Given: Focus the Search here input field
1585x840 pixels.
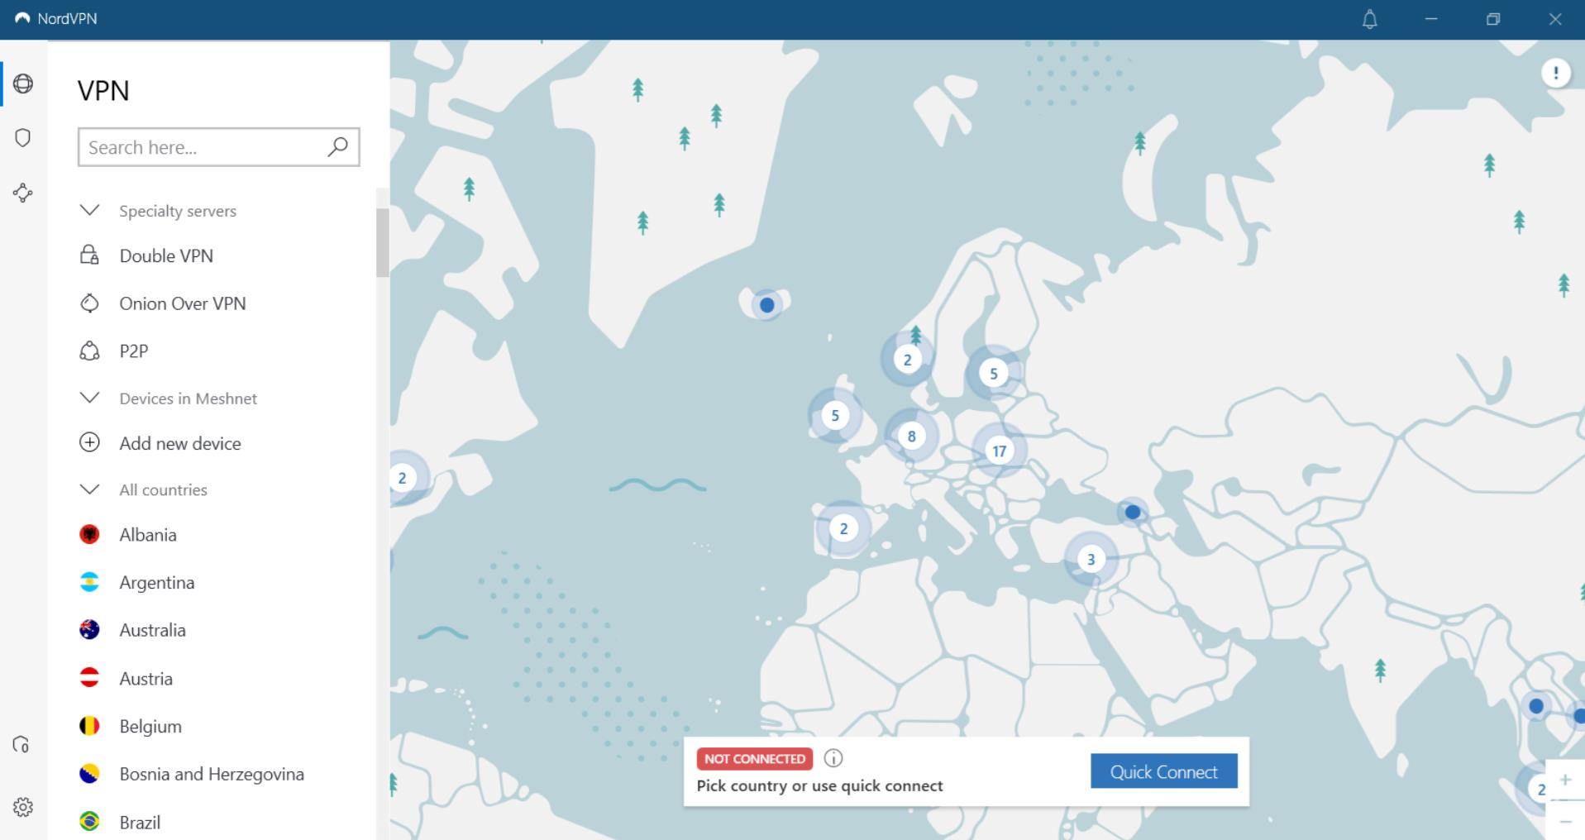Looking at the screenshot, I should pos(218,147).
